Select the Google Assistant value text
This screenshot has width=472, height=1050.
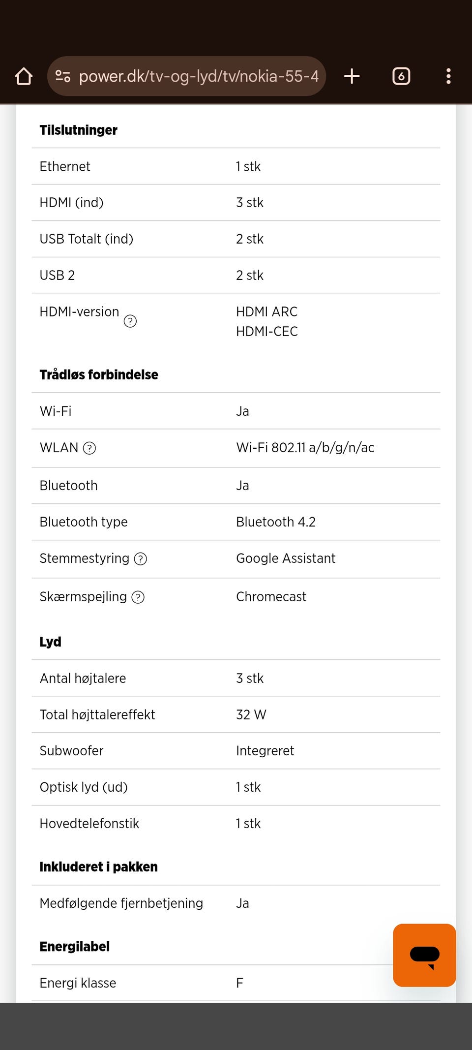pos(286,558)
